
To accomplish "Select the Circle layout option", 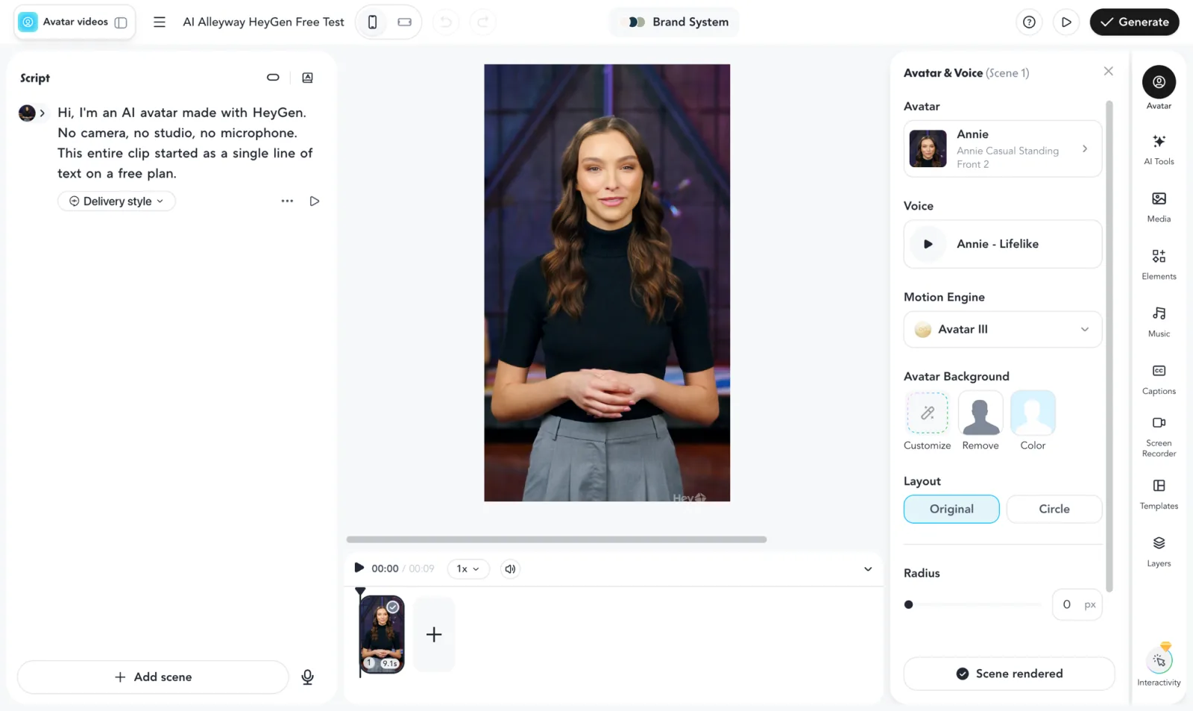I will [1054, 509].
